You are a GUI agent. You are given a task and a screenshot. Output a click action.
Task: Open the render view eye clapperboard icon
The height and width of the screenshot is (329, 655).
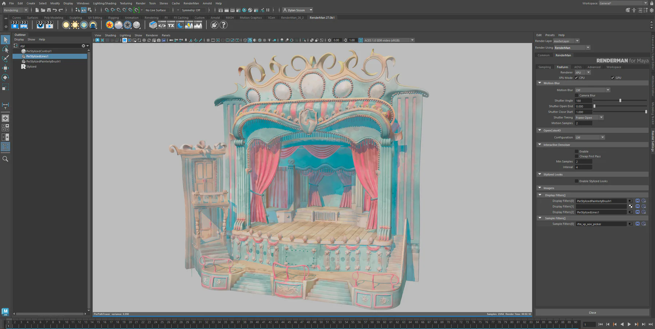[x=40, y=25]
